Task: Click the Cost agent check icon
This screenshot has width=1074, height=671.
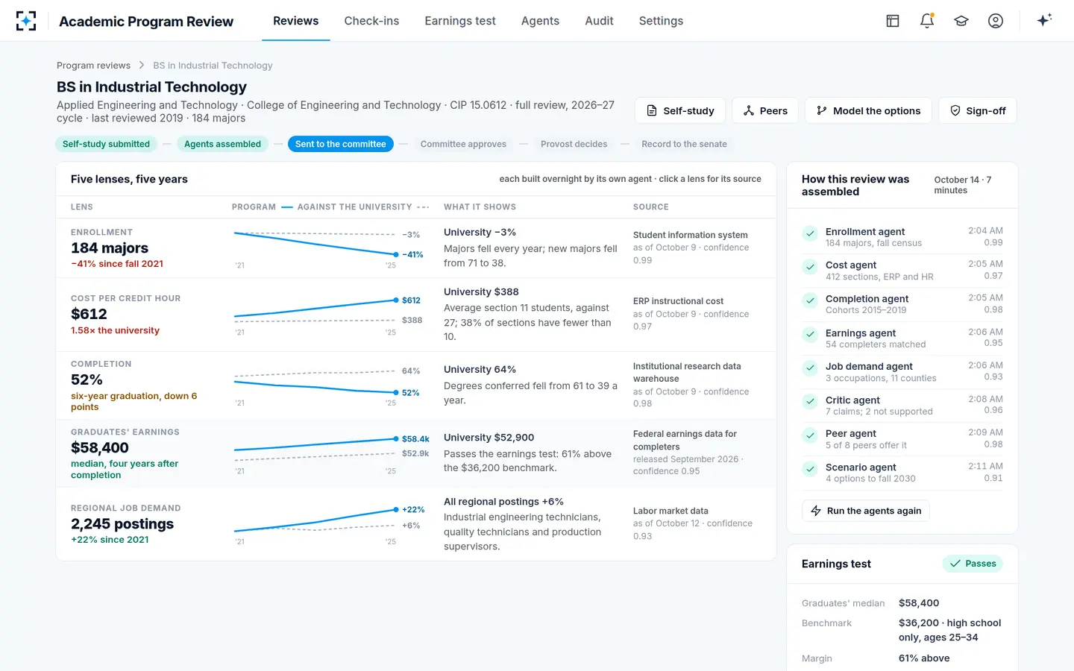Action: pyautogui.click(x=810, y=267)
